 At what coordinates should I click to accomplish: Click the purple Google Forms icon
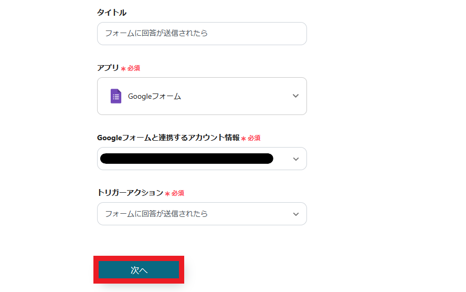[116, 96]
